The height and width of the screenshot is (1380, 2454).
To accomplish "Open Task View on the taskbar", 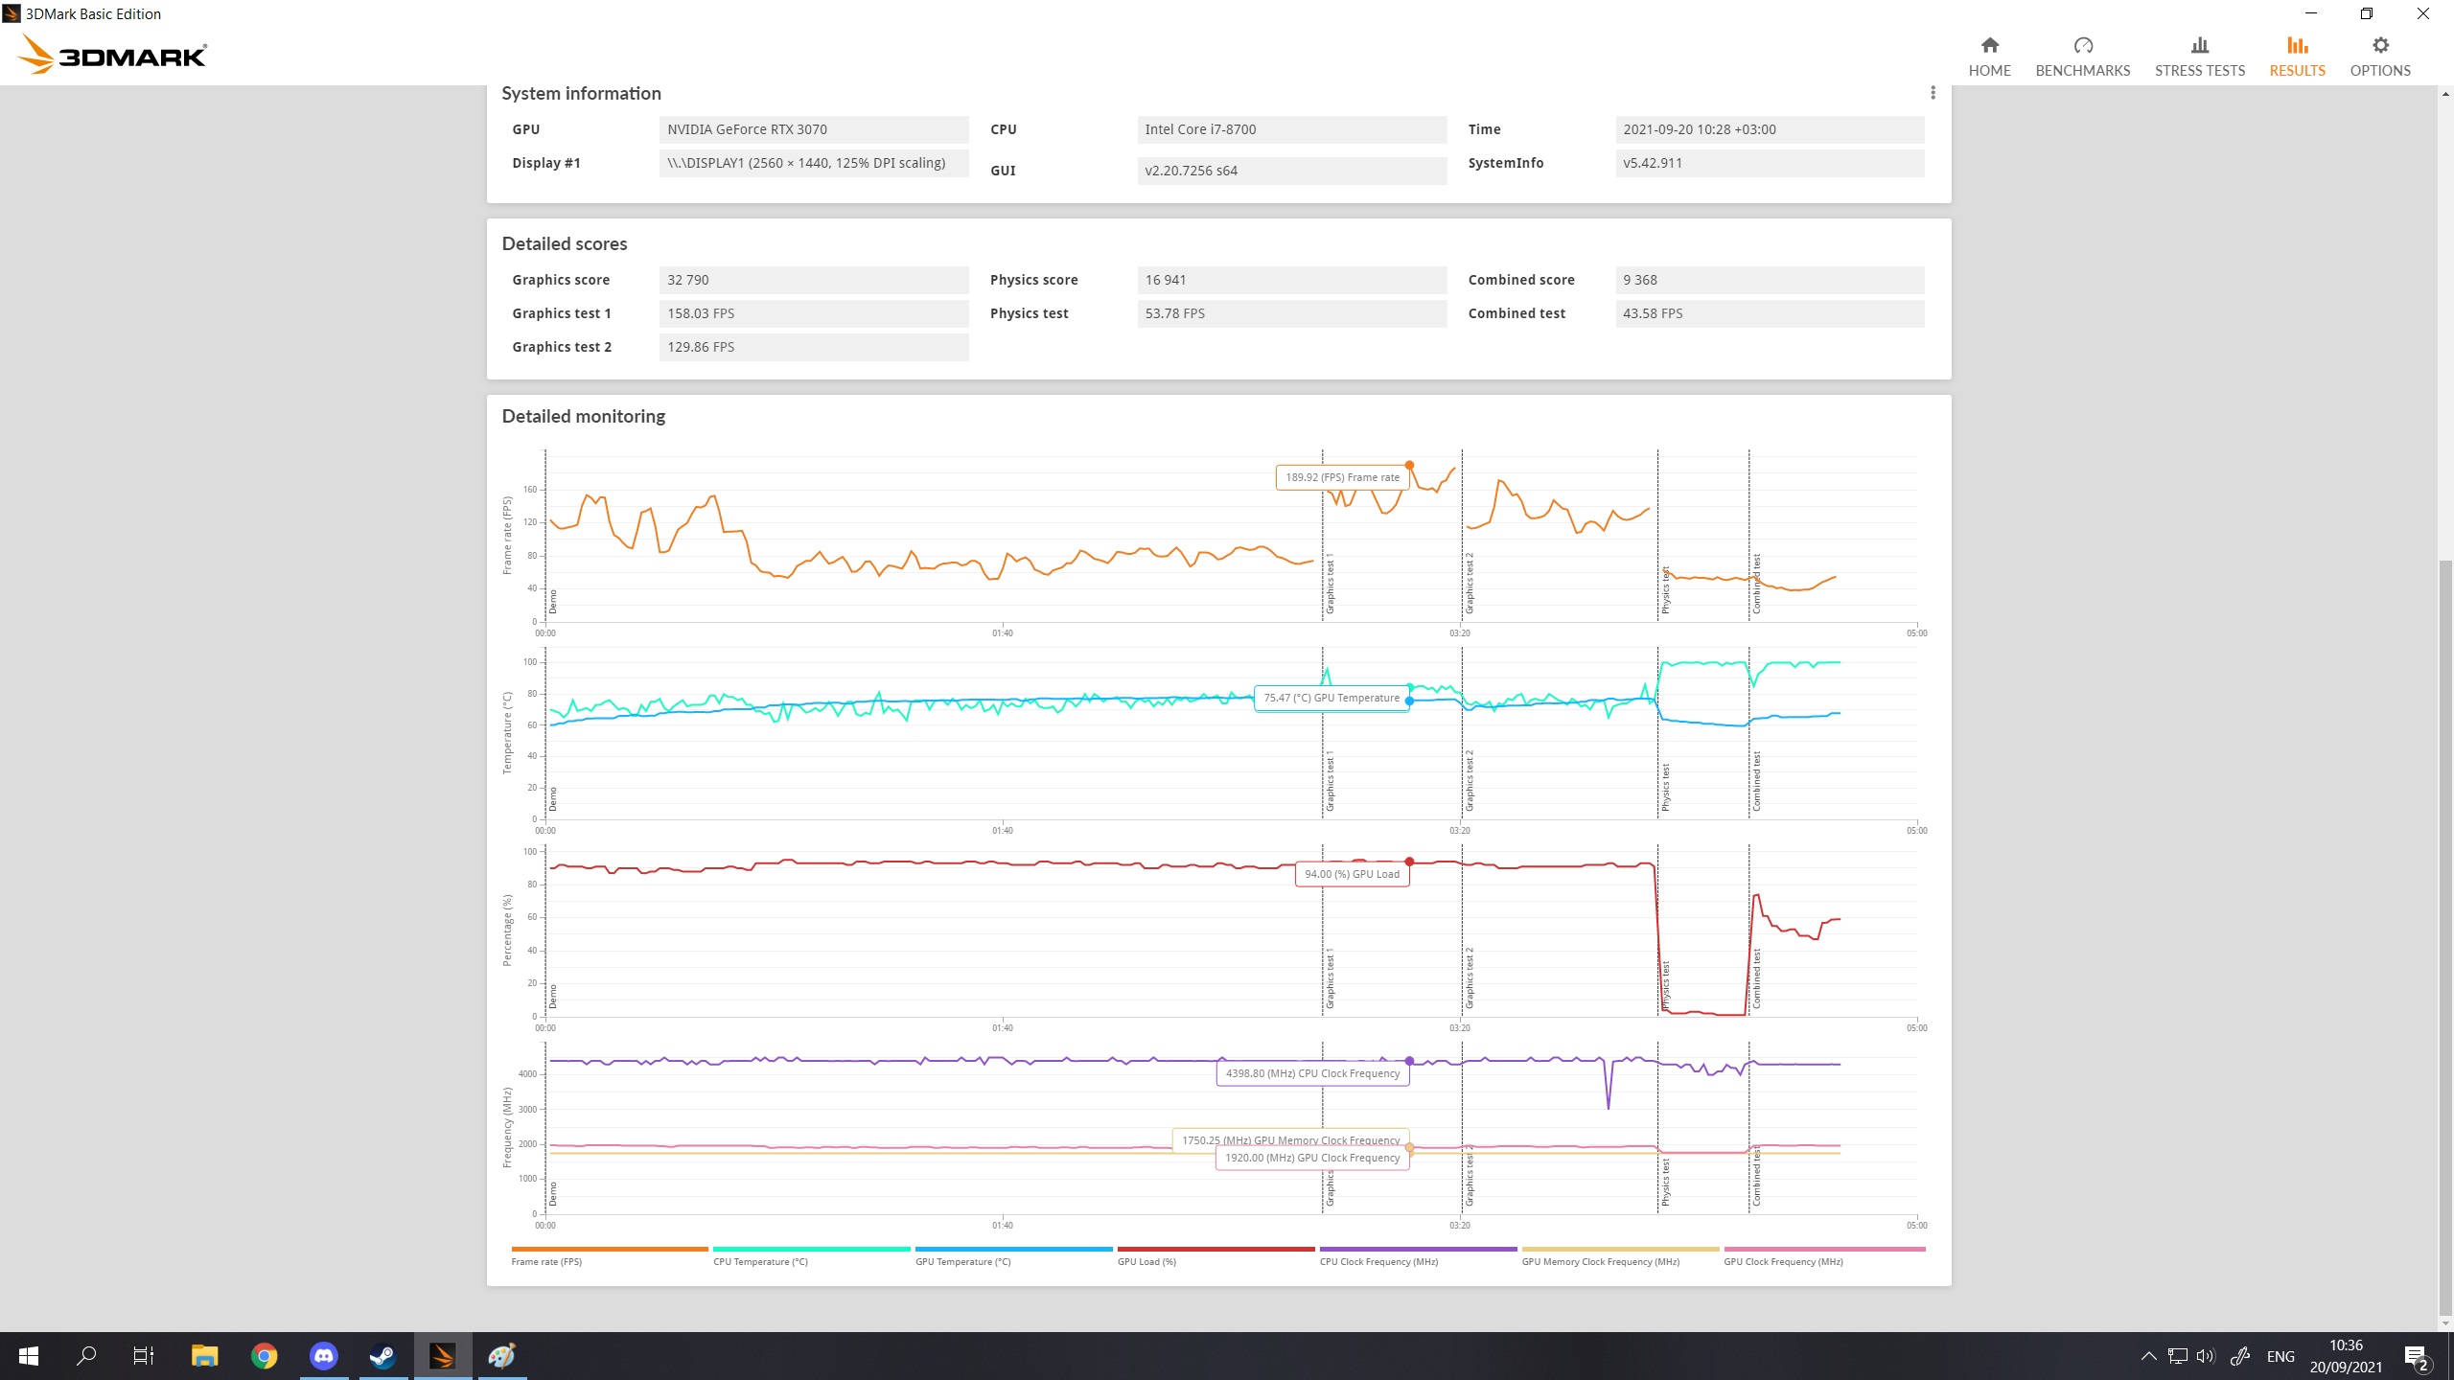I will click(144, 1356).
